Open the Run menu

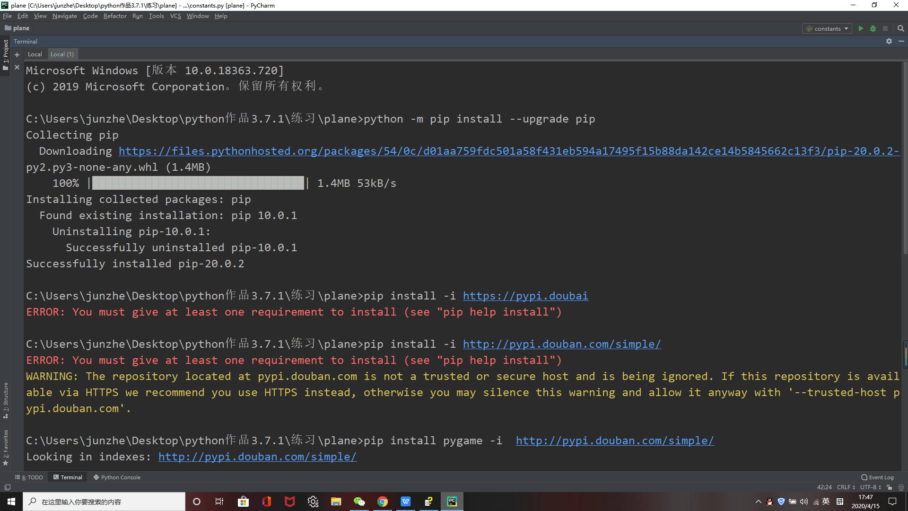coord(138,16)
